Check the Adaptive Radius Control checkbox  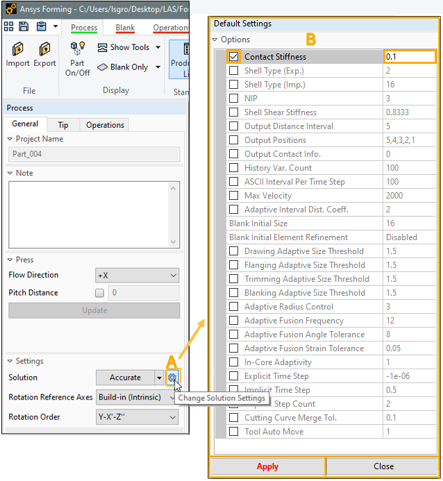pyautogui.click(x=233, y=307)
